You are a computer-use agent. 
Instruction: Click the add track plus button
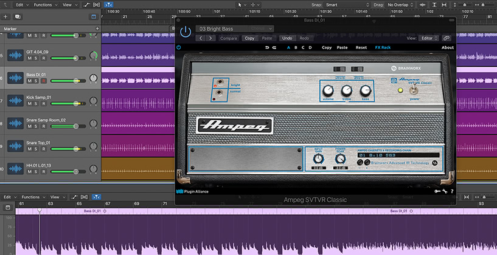pos(5,17)
